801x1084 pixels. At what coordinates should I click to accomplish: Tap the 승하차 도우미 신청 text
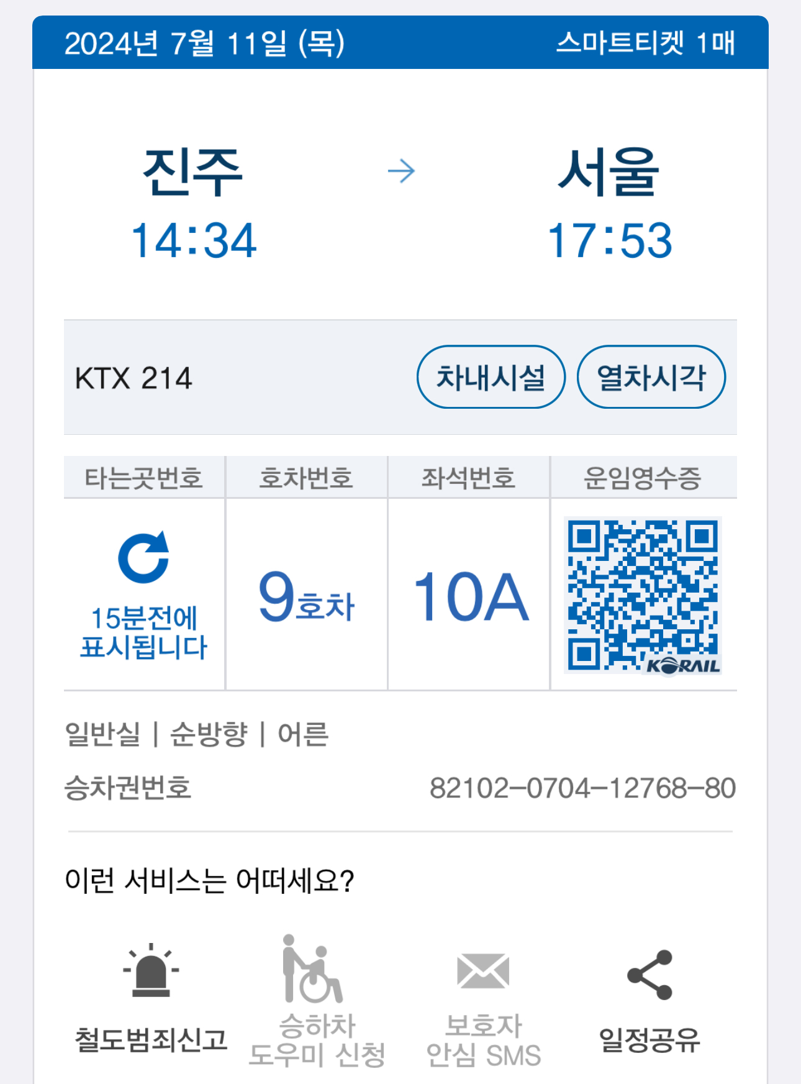click(x=317, y=1041)
